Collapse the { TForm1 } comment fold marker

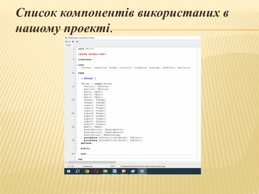(x=77, y=78)
